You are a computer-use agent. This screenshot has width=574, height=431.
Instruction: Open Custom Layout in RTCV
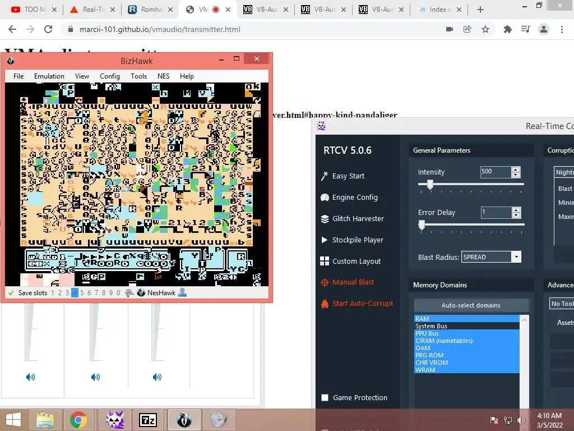pos(350,261)
